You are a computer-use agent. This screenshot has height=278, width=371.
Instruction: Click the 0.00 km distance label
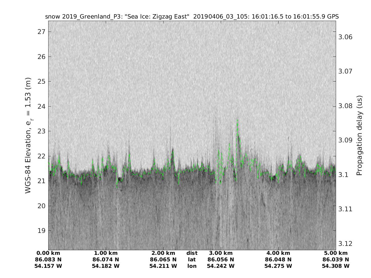coord(49,253)
